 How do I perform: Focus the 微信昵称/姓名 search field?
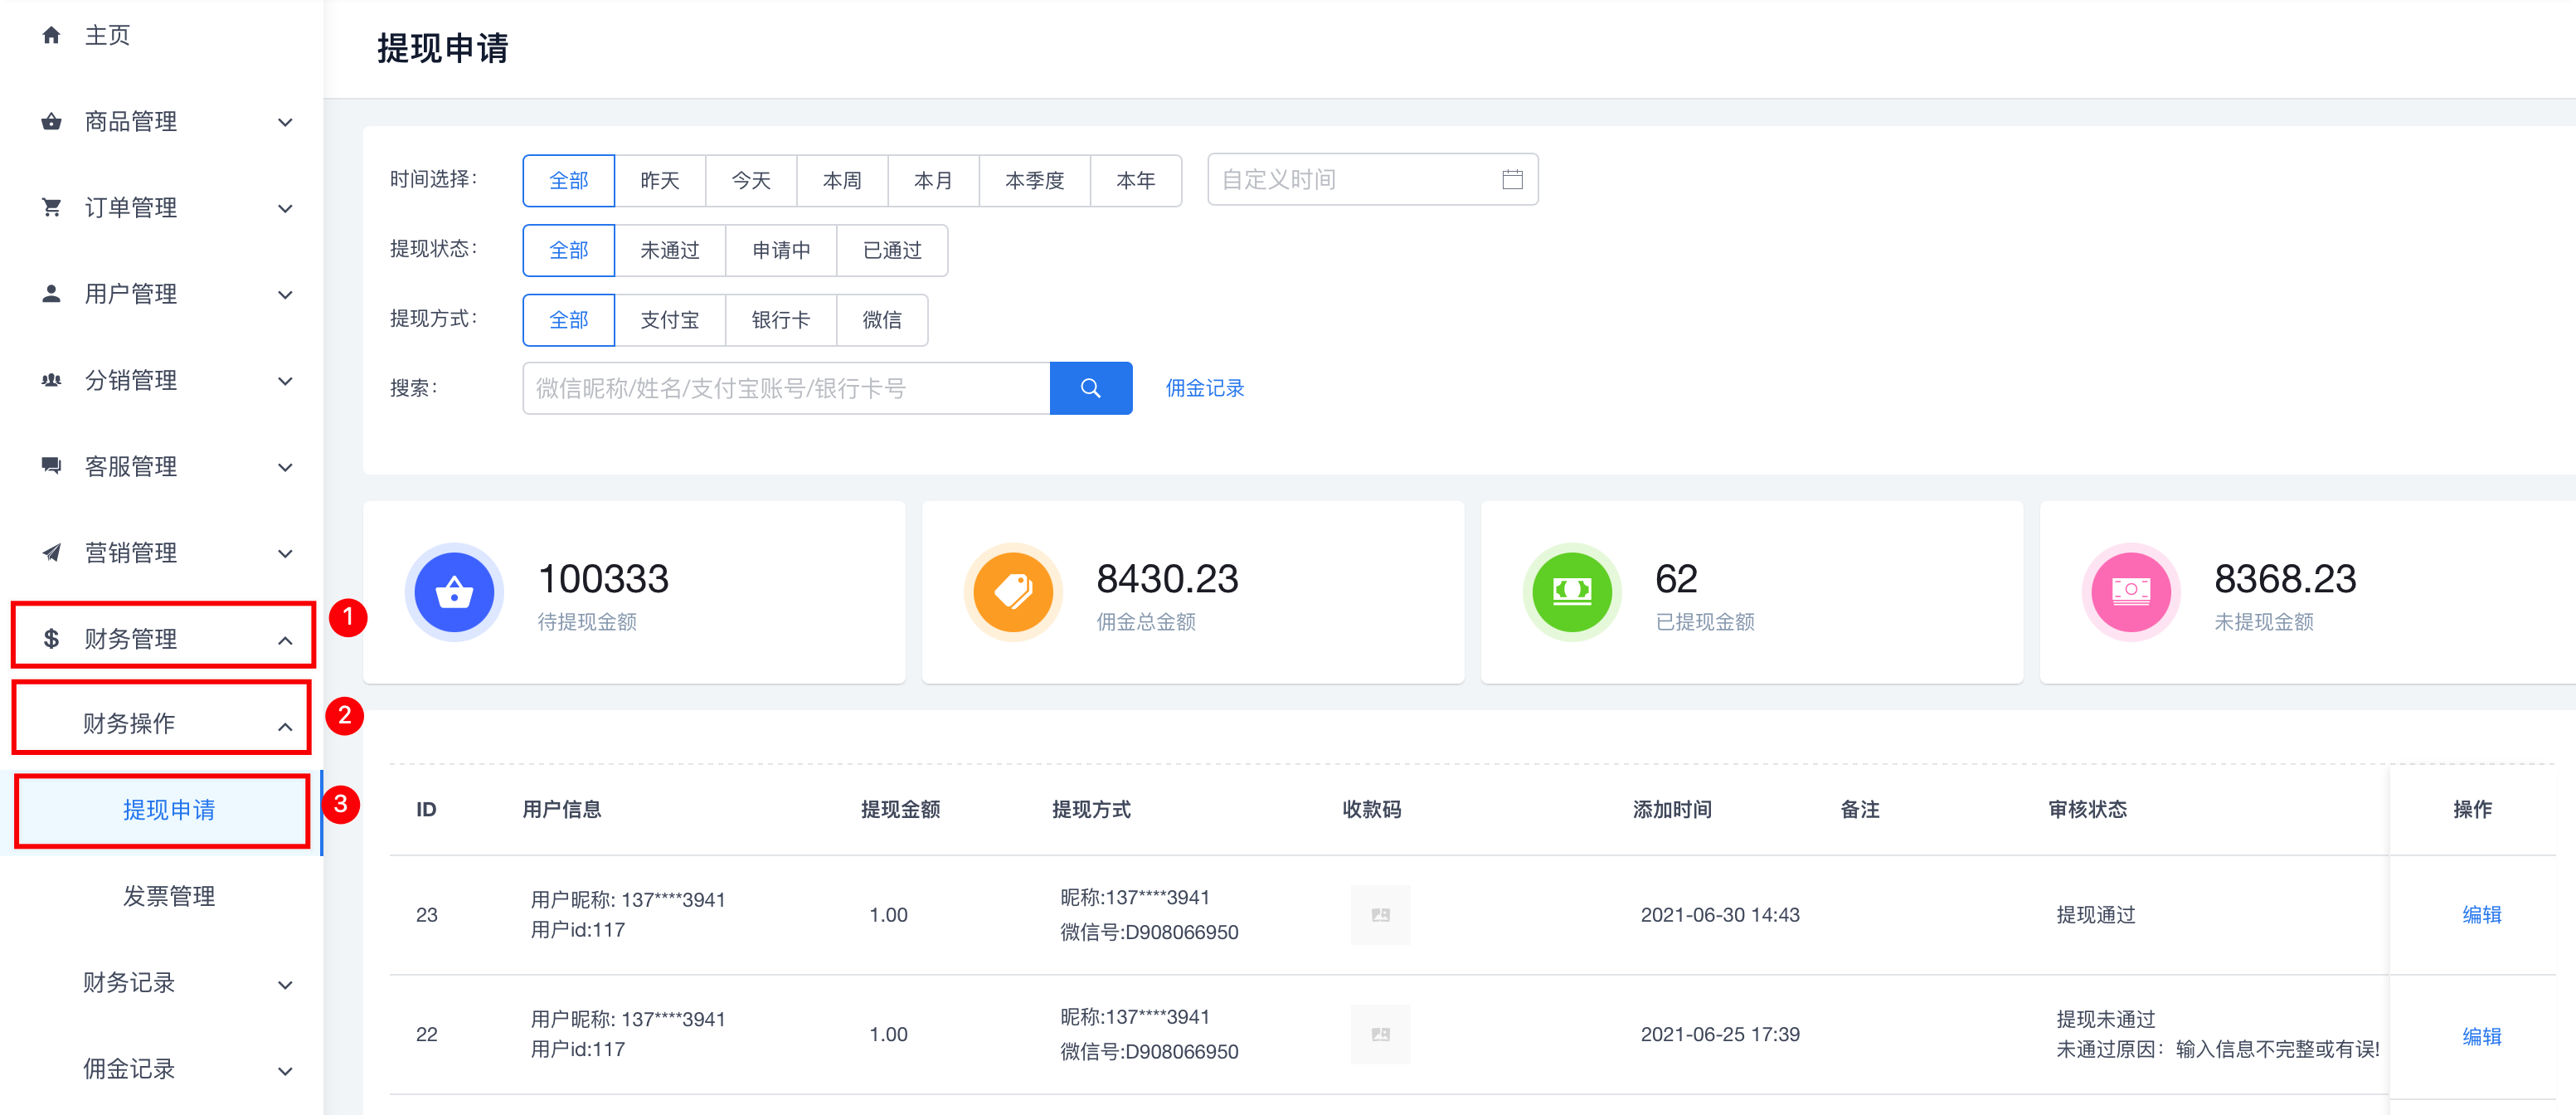pos(786,388)
